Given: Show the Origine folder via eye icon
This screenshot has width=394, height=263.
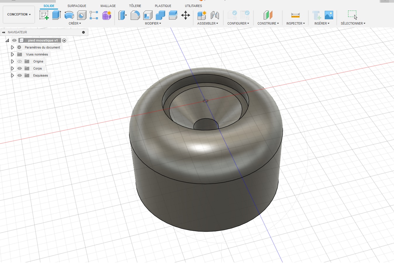Looking at the screenshot, I should pos(20,61).
